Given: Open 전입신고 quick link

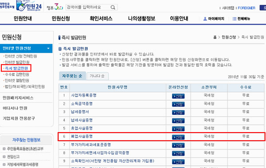Looking at the screenshot, I should pos(13,157).
